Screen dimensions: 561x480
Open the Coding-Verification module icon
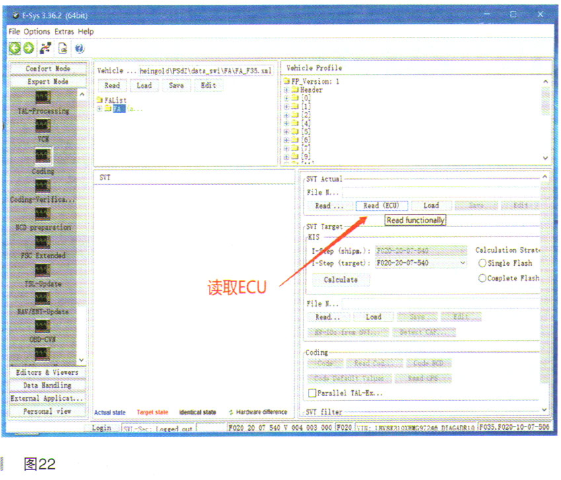coord(42,186)
